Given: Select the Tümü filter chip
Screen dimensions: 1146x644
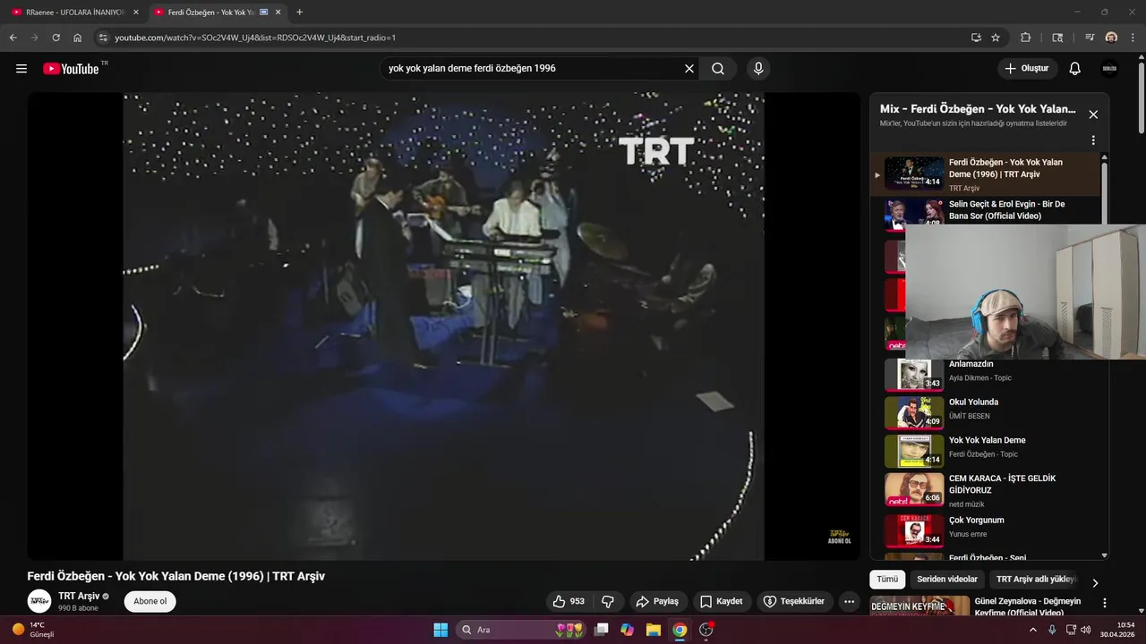Looking at the screenshot, I should [x=887, y=580].
